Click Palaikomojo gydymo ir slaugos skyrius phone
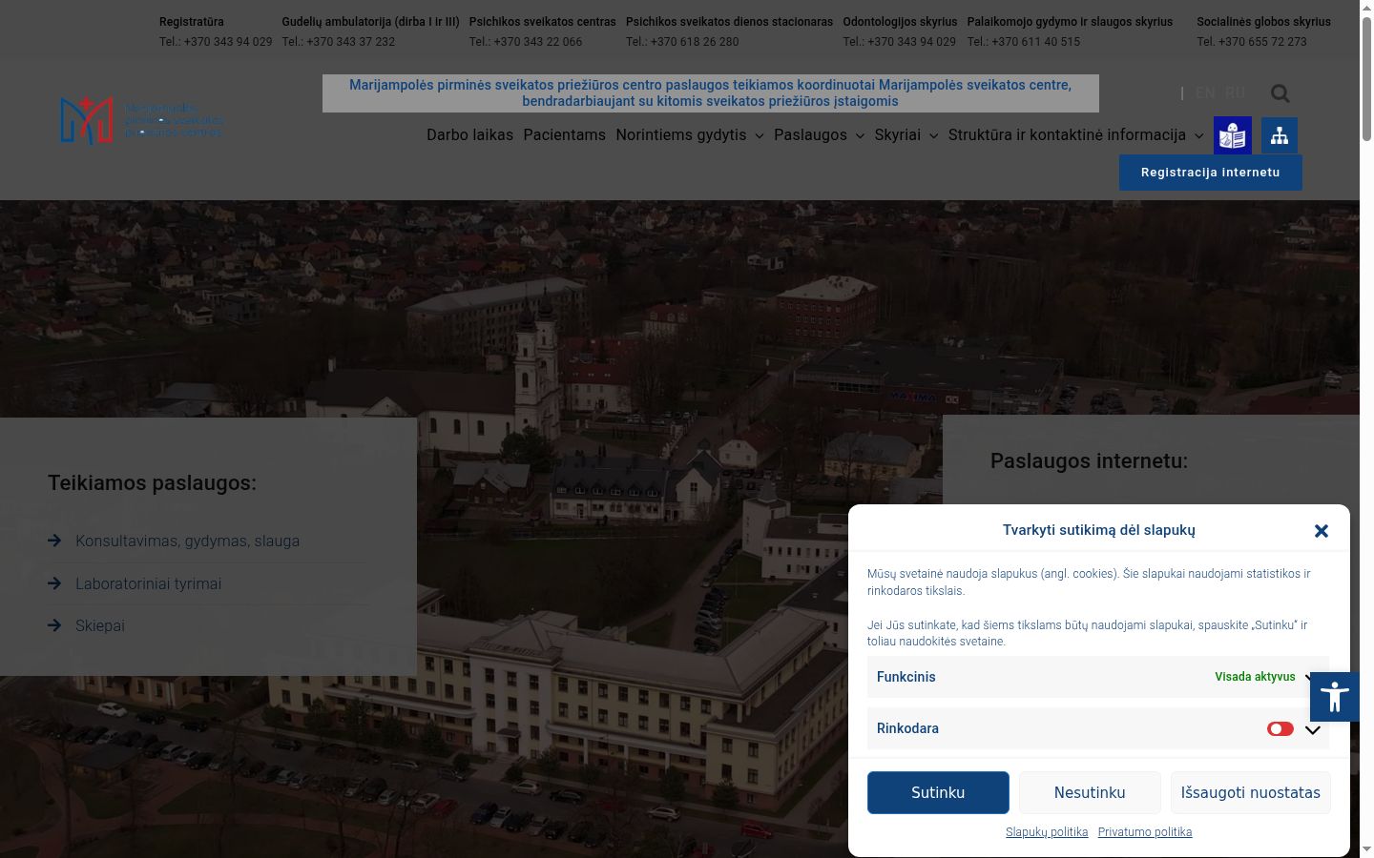The width and height of the screenshot is (1374, 858). [x=1024, y=42]
